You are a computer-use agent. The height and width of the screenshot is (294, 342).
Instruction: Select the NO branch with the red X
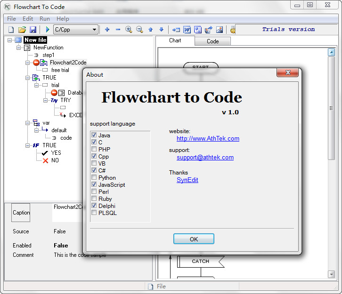tap(55, 160)
